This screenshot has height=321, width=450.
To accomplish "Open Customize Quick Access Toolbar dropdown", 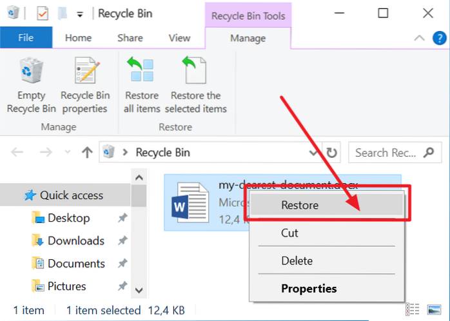I will coord(80,13).
